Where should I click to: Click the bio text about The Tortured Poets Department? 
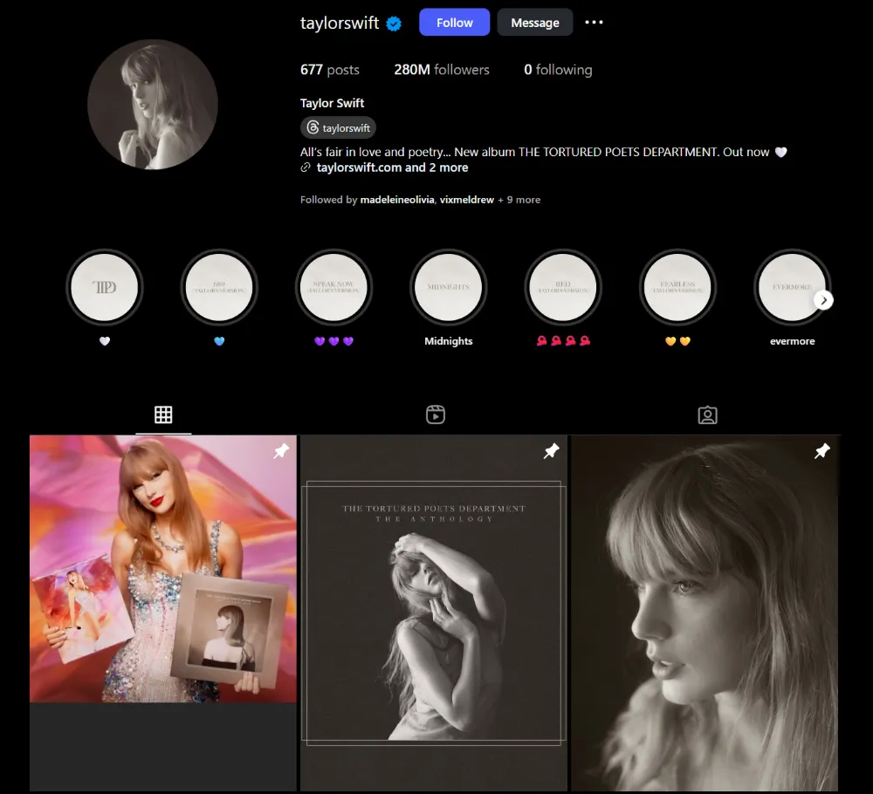543,152
